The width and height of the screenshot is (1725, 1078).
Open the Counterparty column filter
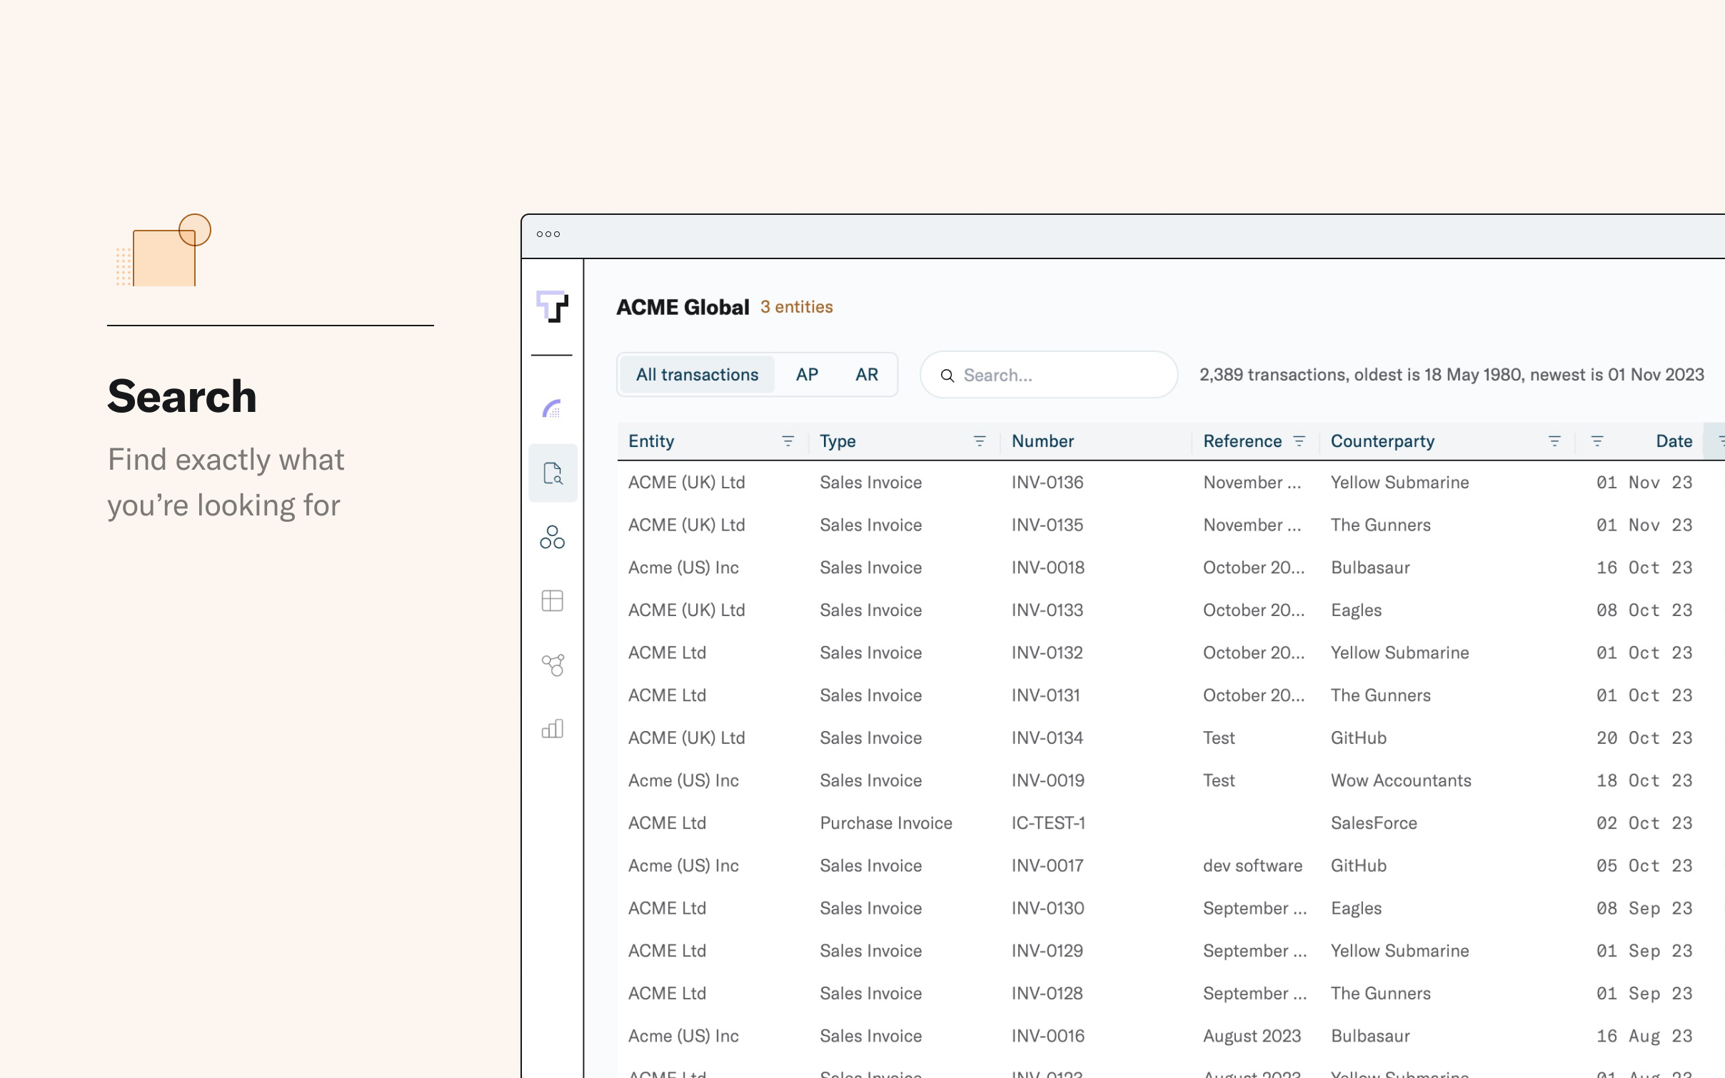[1554, 441]
